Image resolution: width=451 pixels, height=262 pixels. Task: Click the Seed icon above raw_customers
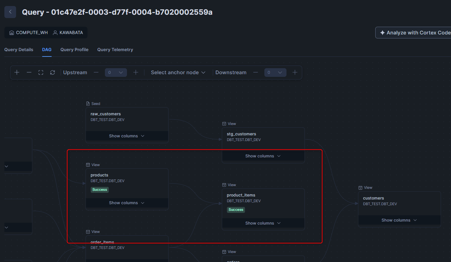click(88, 104)
